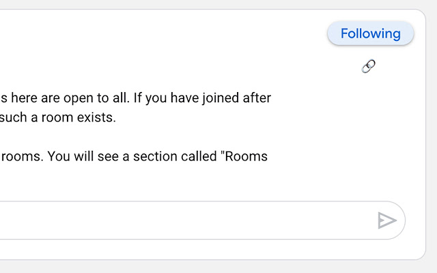
Task: Send the message with the paper plane
Action: [x=386, y=220]
